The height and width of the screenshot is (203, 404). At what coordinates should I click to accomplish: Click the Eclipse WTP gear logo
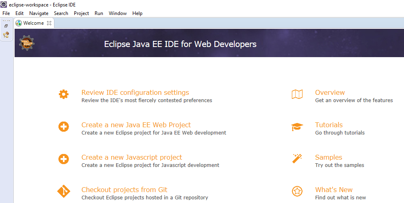click(26, 43)
